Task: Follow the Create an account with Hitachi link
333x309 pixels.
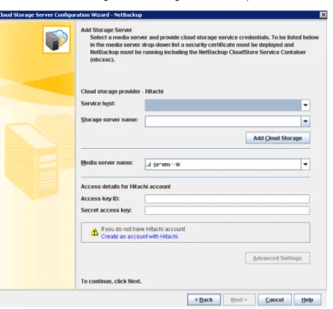Action: (140, 236)
